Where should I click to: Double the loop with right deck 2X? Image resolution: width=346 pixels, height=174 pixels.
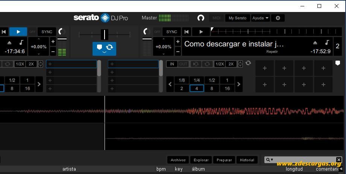231,64
